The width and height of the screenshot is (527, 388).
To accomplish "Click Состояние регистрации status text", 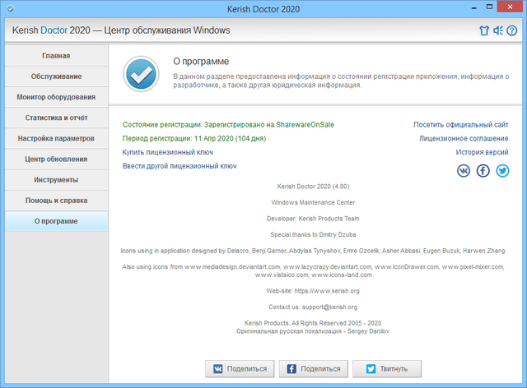I will coord(228,125).
